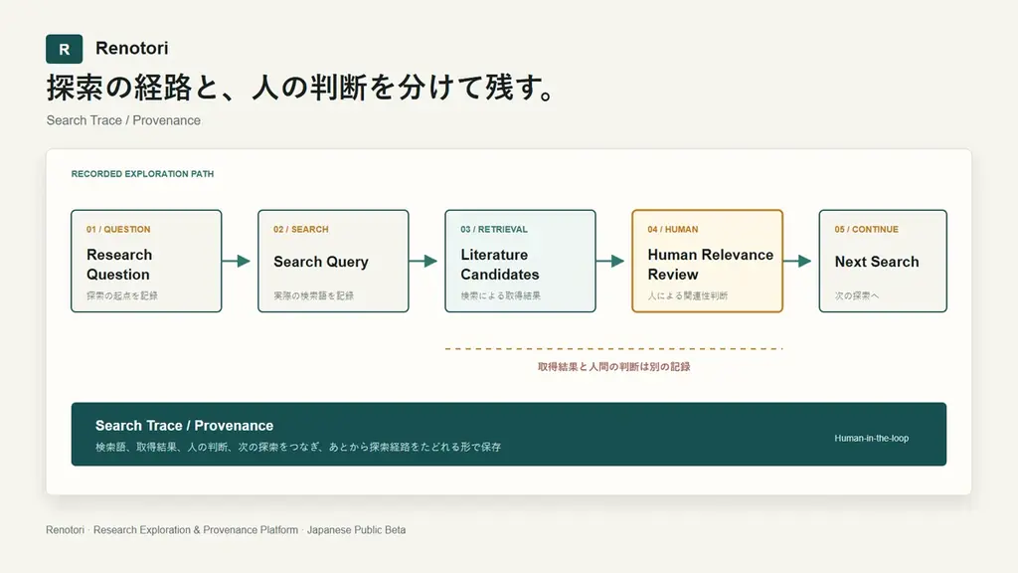Click the footer 'Japanese Public Beta' text
Image resolution: width=1018 pixels, height=573 pixels.
(357, 530)
